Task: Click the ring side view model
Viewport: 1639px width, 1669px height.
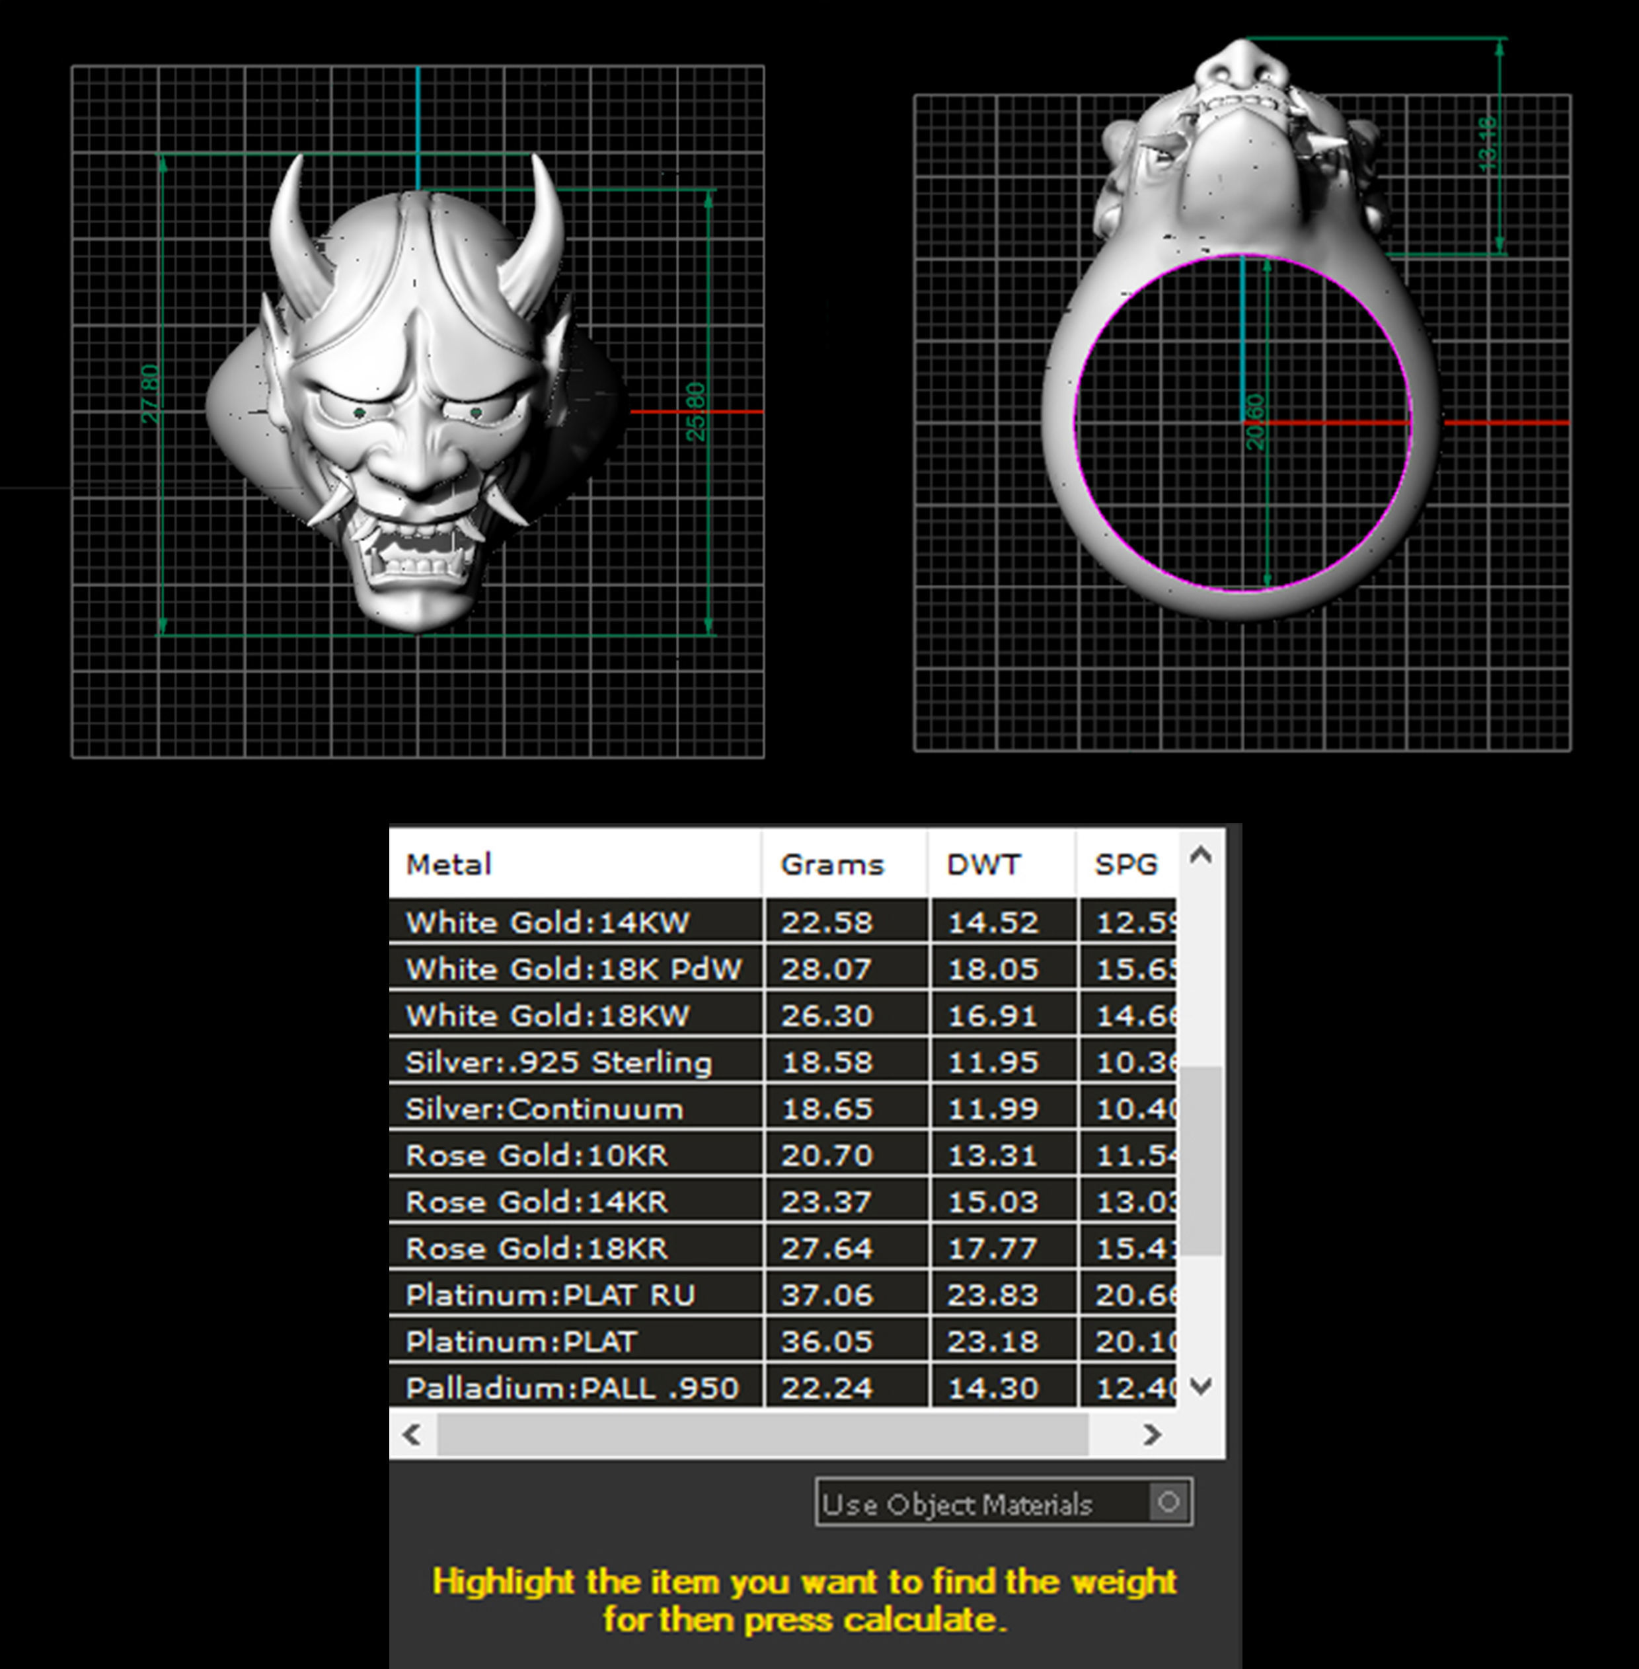Action: (1240, 330)
